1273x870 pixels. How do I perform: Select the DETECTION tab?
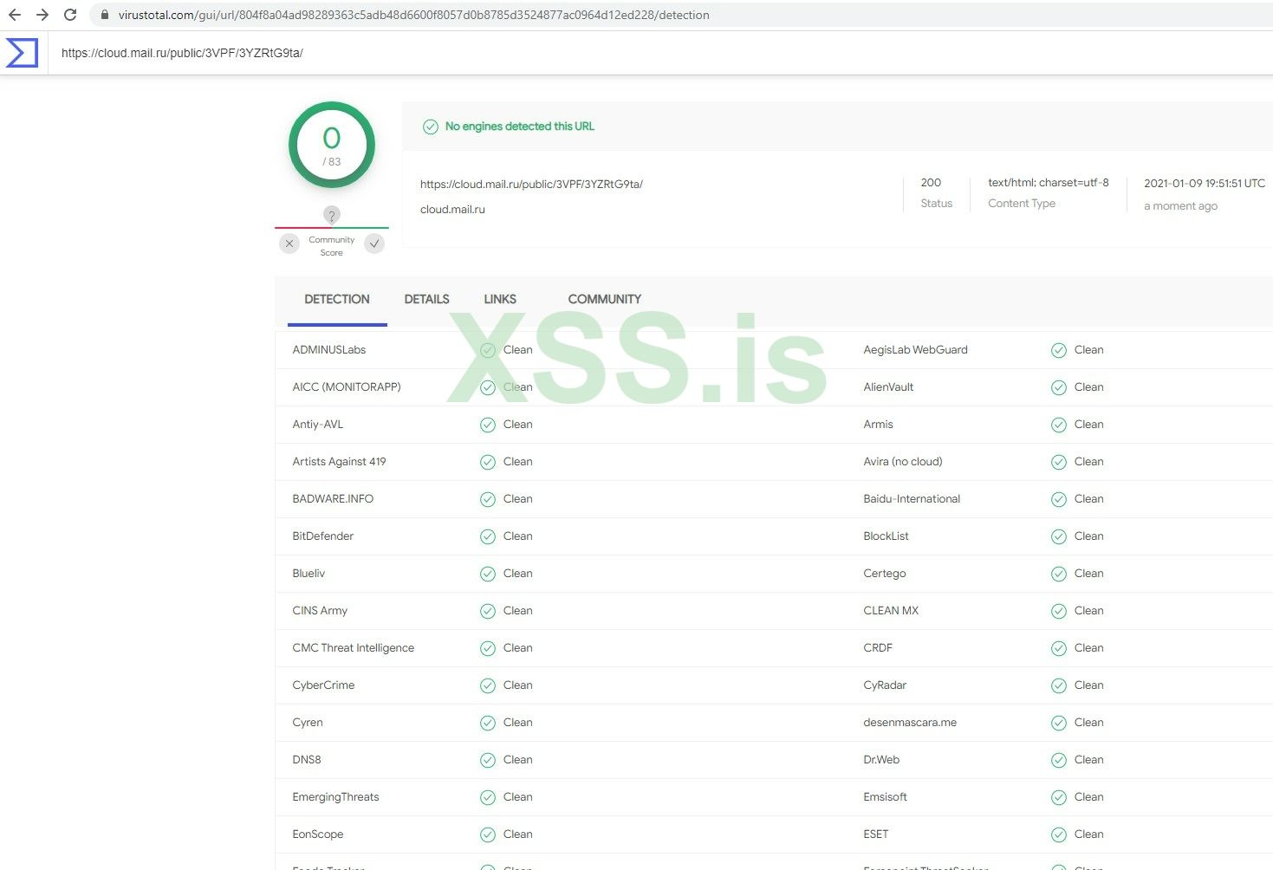[337, 299]
